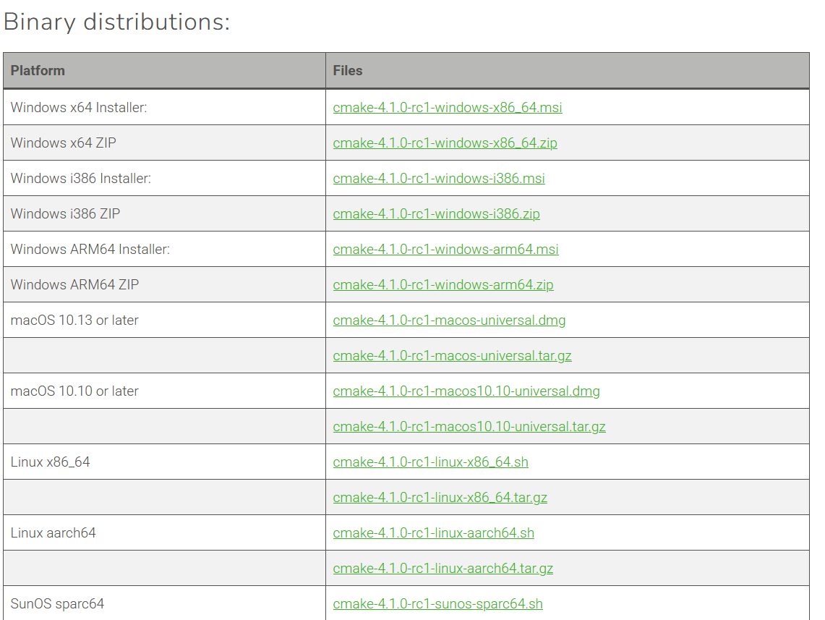825x620 pixels.
Task: Download the cmake-4.1.0-rc1-linux-x86_64.sh script
Action: click(430, 462)
